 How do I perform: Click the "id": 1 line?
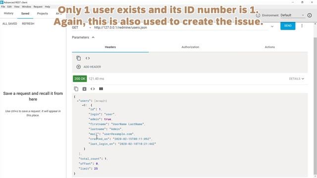click(x=95, y=109)
